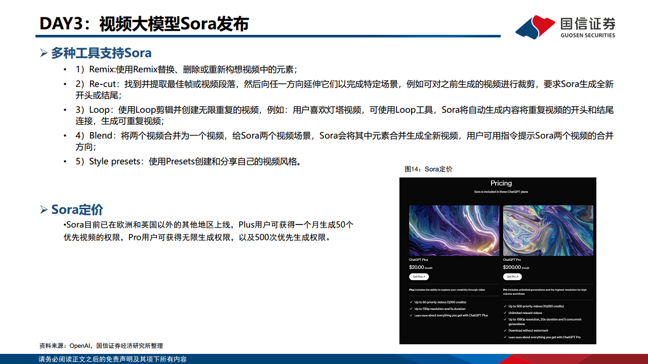Click the heading "多种工具支持Sora"
Screen dimensions: 648x364
click(101, 53)
